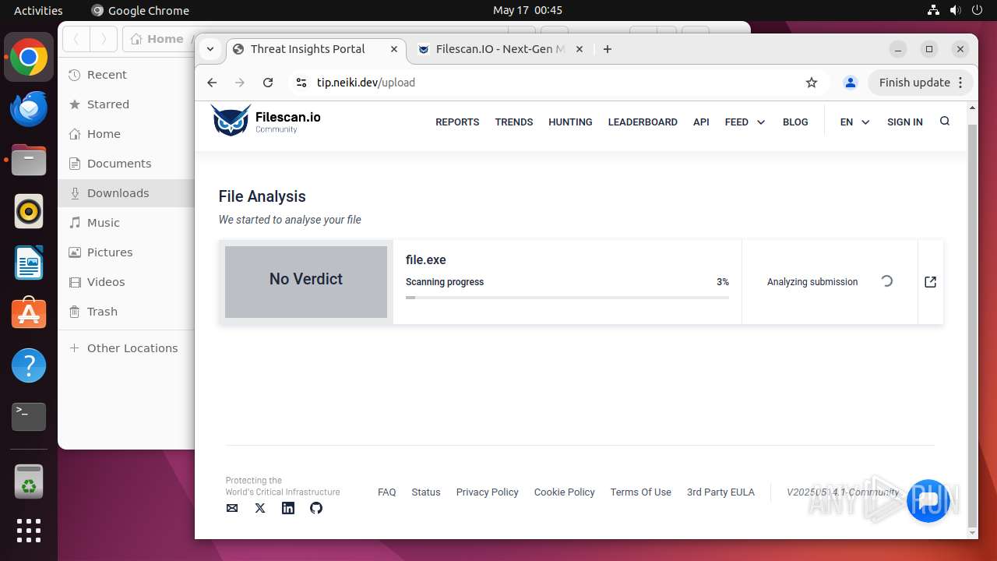Switch to Filescan.IO Next-Gen tab

(500, 49)
